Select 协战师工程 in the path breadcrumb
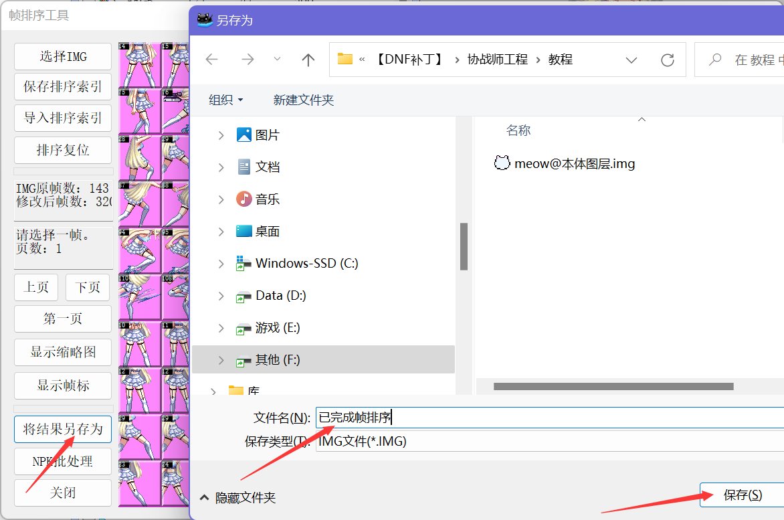 [498, 60]
